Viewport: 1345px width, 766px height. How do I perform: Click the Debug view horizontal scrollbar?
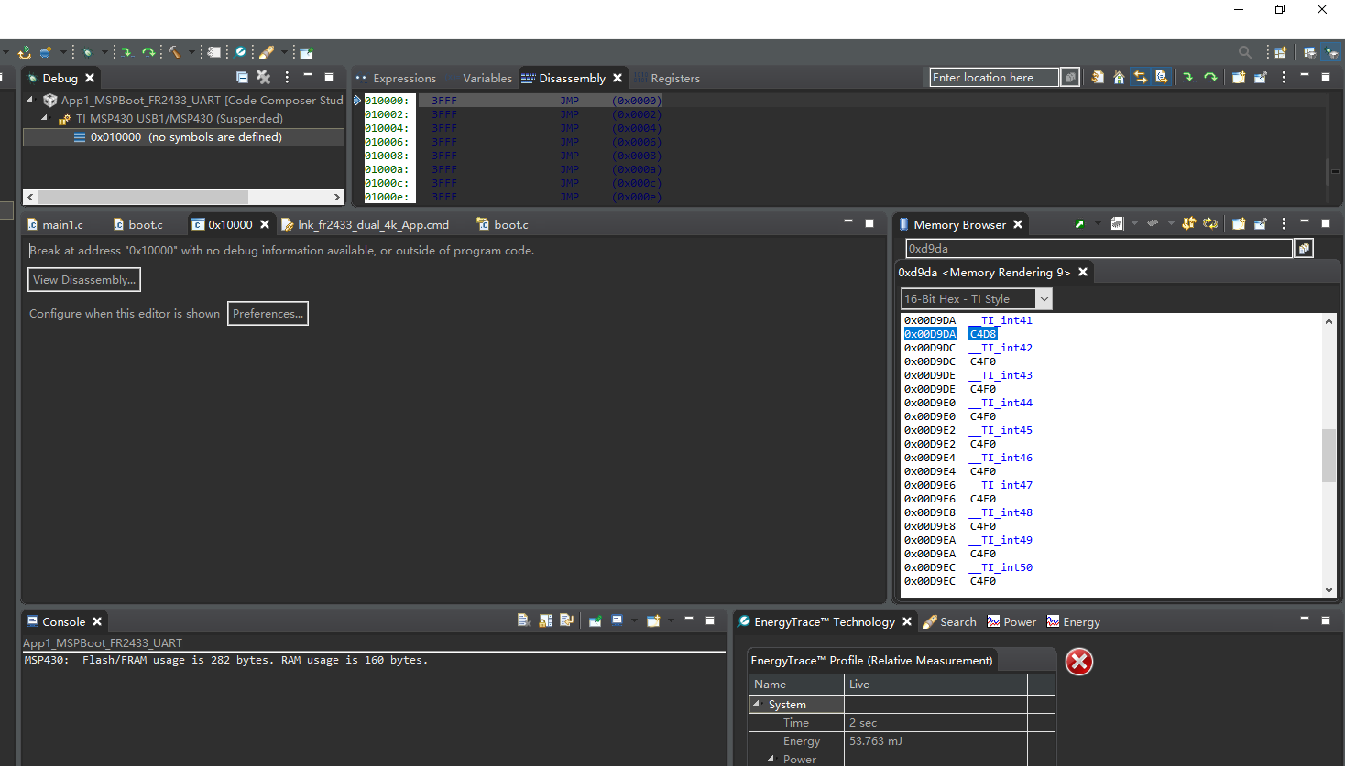(x=184, y=197)
